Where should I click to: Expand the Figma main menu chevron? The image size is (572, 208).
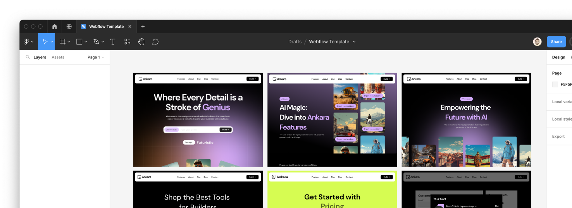(33, 42)
